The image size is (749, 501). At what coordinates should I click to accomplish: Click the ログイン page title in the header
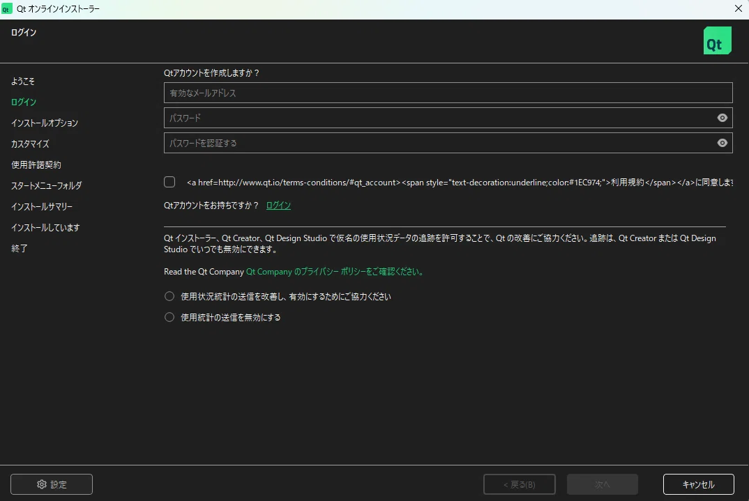click(24, 33)
